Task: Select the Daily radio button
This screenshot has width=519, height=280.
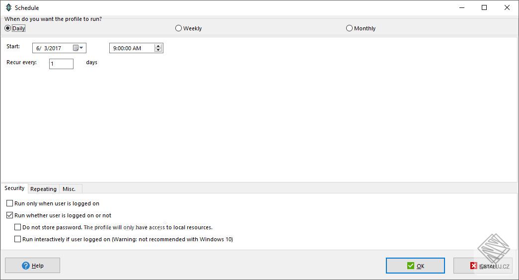Action: coord(7,28)
